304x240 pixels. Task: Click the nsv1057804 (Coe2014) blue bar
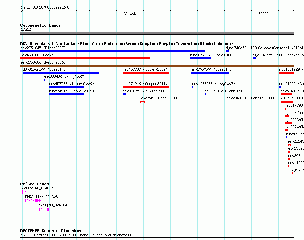point(201,58)
